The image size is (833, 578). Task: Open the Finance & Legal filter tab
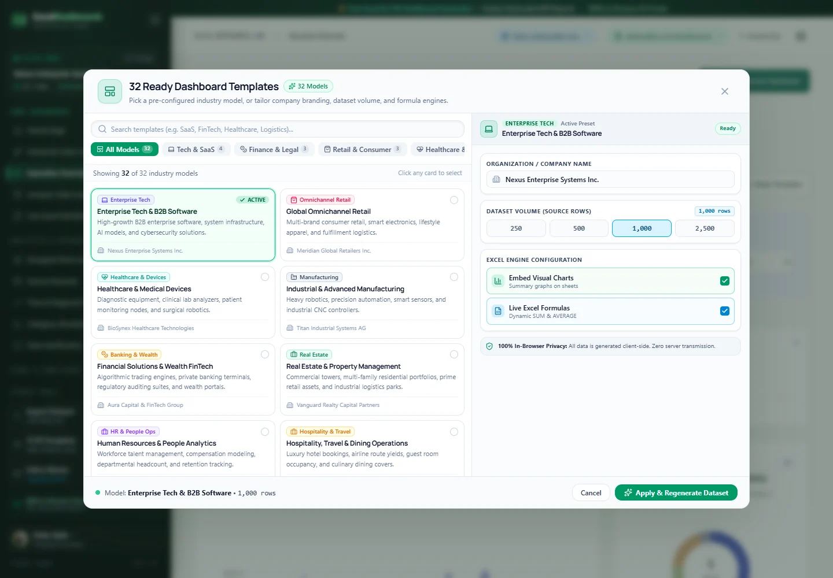(x=274, y=149)
